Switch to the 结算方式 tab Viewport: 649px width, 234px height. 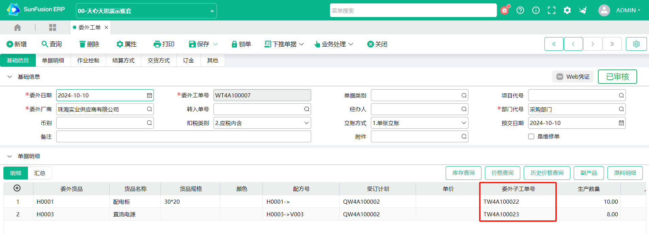[x=124, y=60]
